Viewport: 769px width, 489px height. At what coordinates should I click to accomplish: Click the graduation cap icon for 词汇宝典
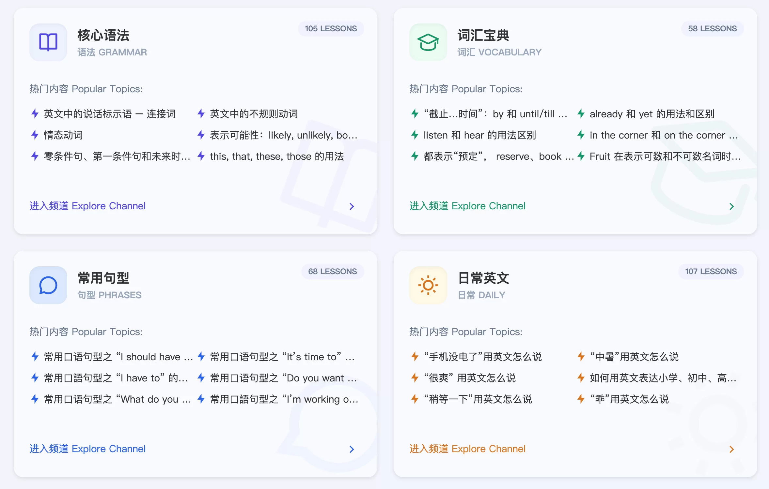428,42
